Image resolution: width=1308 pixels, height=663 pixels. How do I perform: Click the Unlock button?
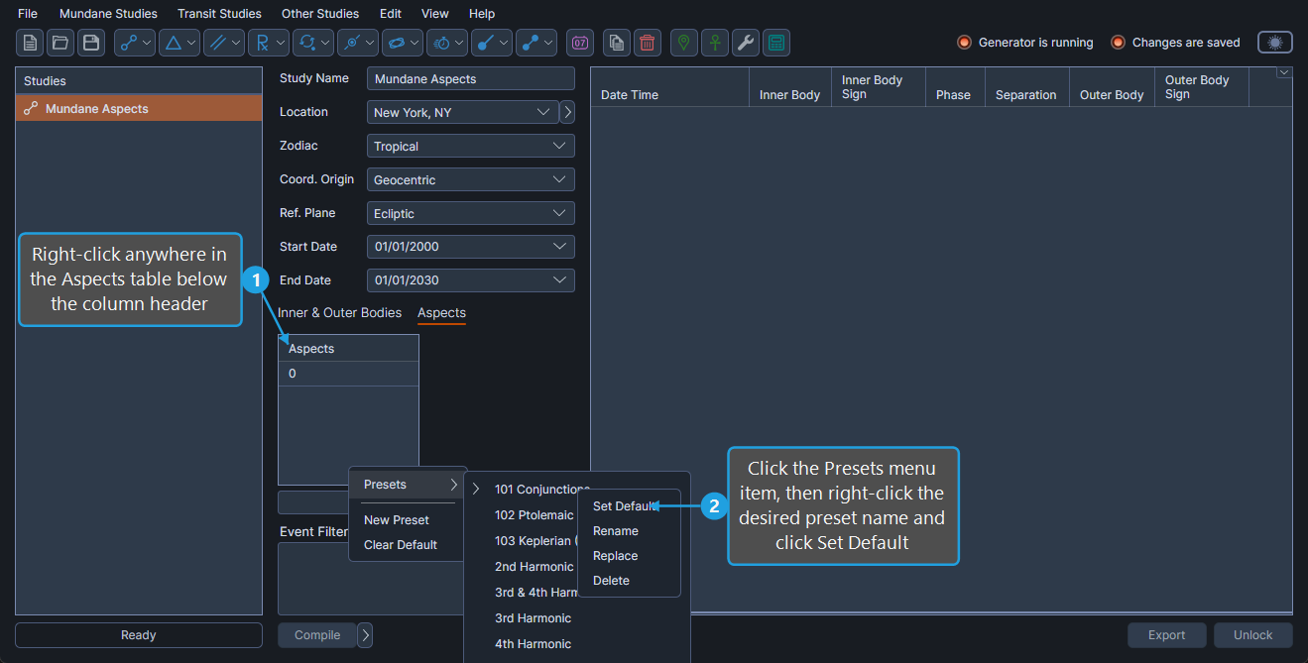coord(1253,635)
